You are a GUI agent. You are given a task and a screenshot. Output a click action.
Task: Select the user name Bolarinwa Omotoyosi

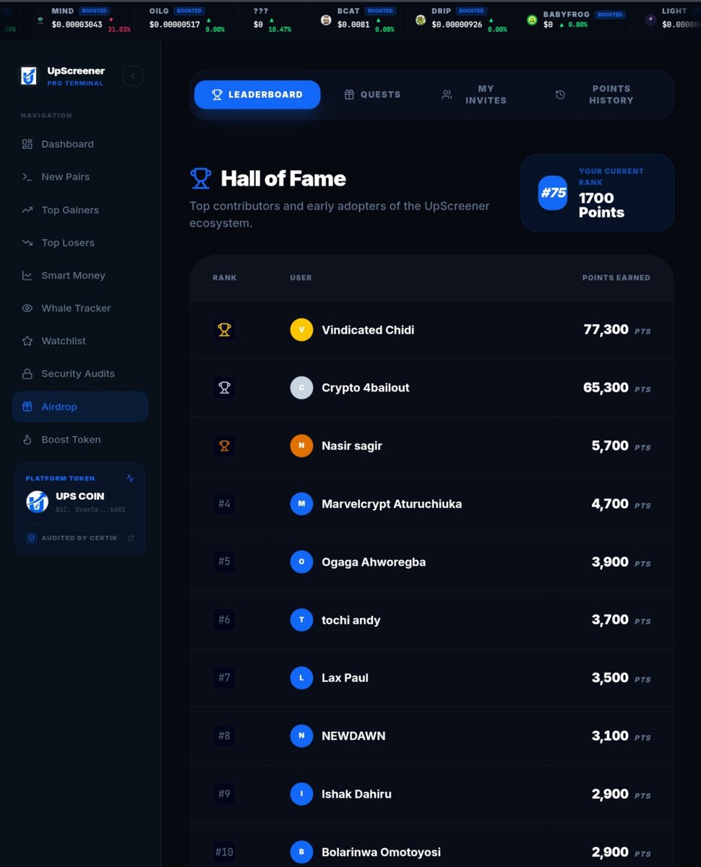(x=381, y=852)
